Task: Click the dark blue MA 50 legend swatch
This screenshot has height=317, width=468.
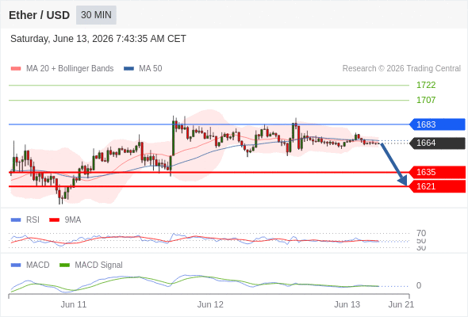Action: click(x=129, y=69)
